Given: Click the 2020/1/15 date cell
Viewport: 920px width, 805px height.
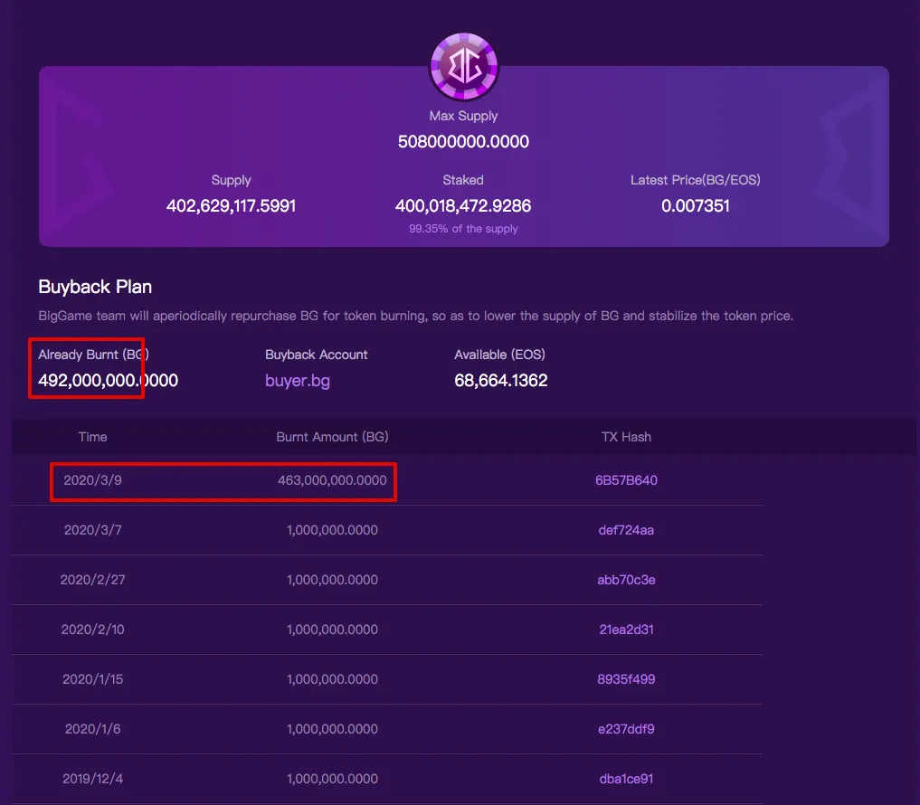Looking at the screenshot, I should (x=92, y=679).
